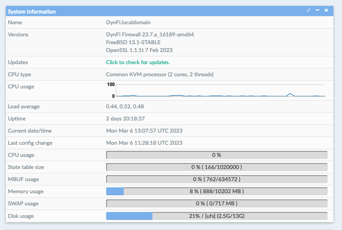Click the 0 % CPU usage progress bar
This screenshot has width=342, height=230.
(217, 155)
